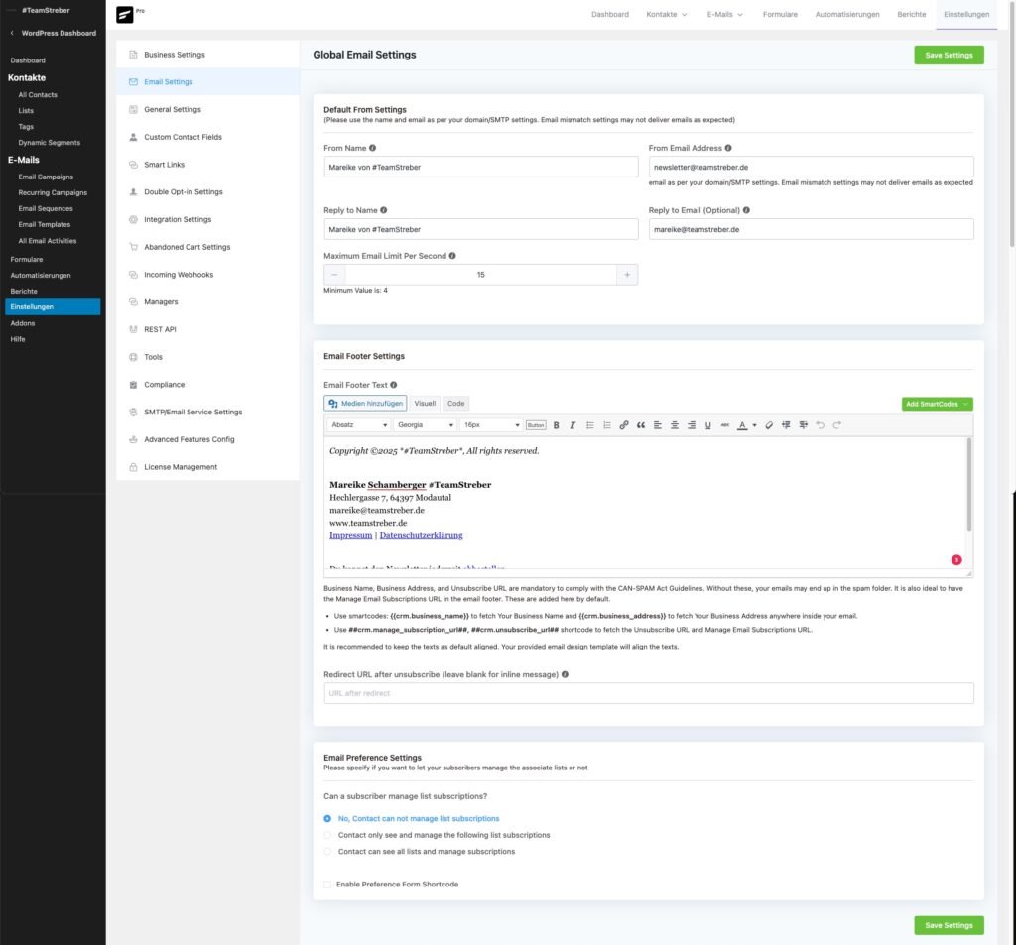Insert a link using the link icon
Viewport: 1016px width, 945px height.
[x=624, y=425]
